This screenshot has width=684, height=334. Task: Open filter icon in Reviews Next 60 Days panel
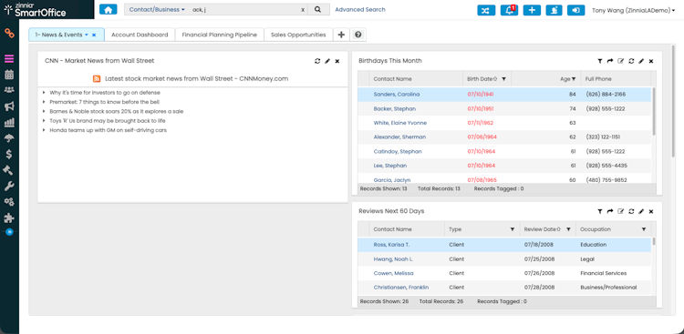tap(600, 212)
